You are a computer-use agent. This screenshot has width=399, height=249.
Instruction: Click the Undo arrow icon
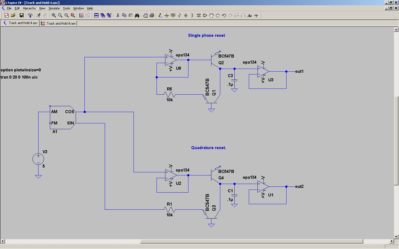pos(224,15)
